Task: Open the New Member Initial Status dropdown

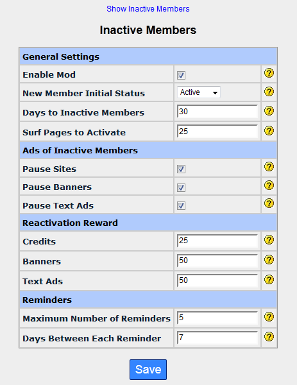Action: pos(199,92)
